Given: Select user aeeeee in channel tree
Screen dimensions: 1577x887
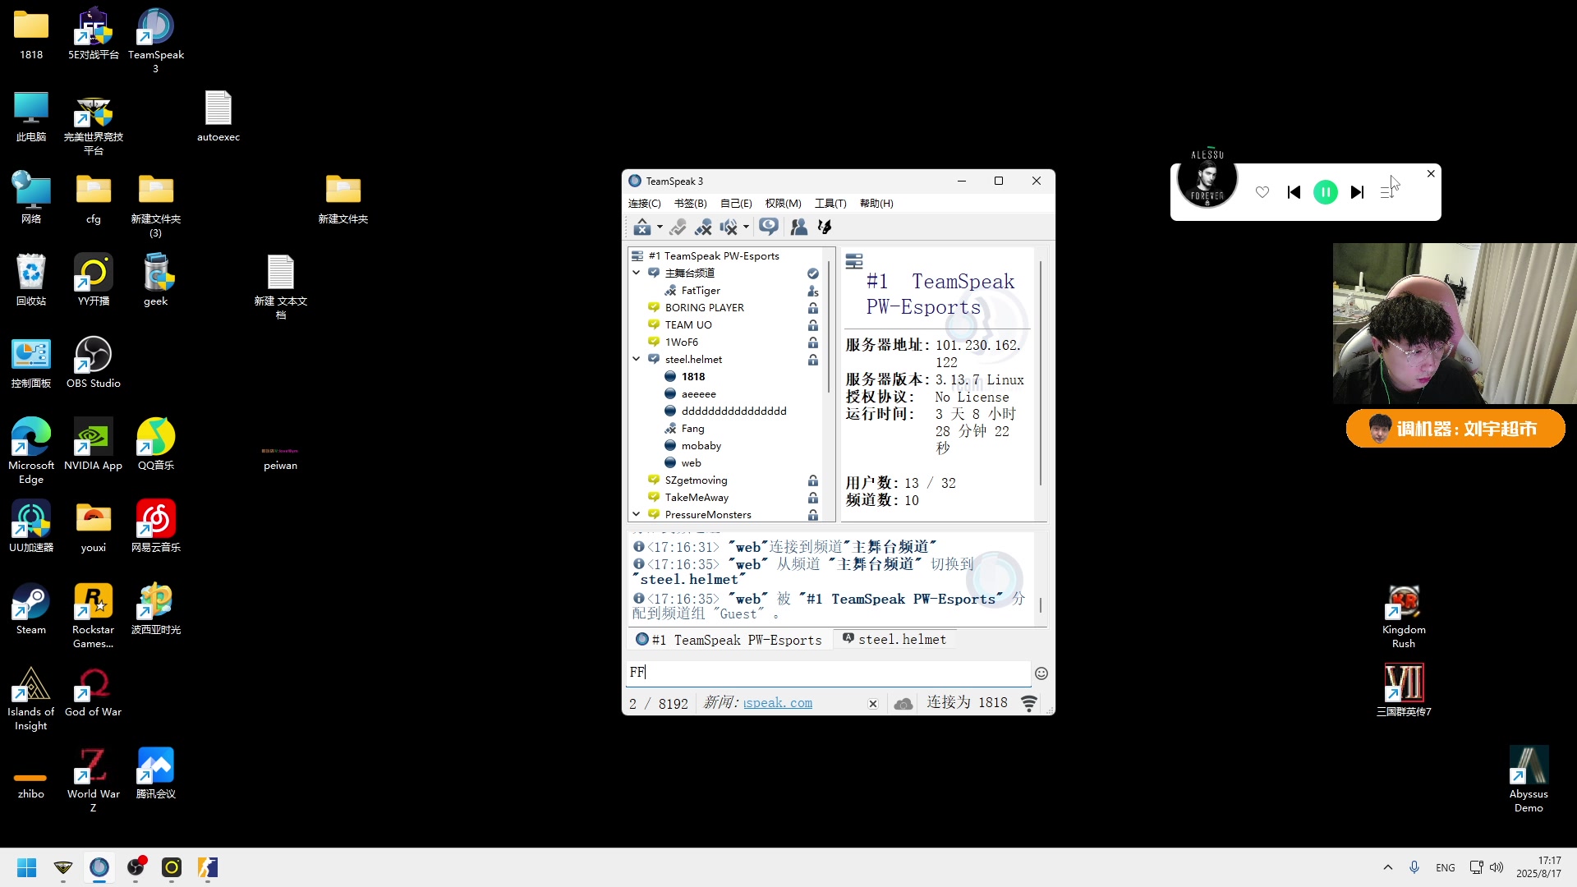Looking at the screenshot, I should pos(698,394).
